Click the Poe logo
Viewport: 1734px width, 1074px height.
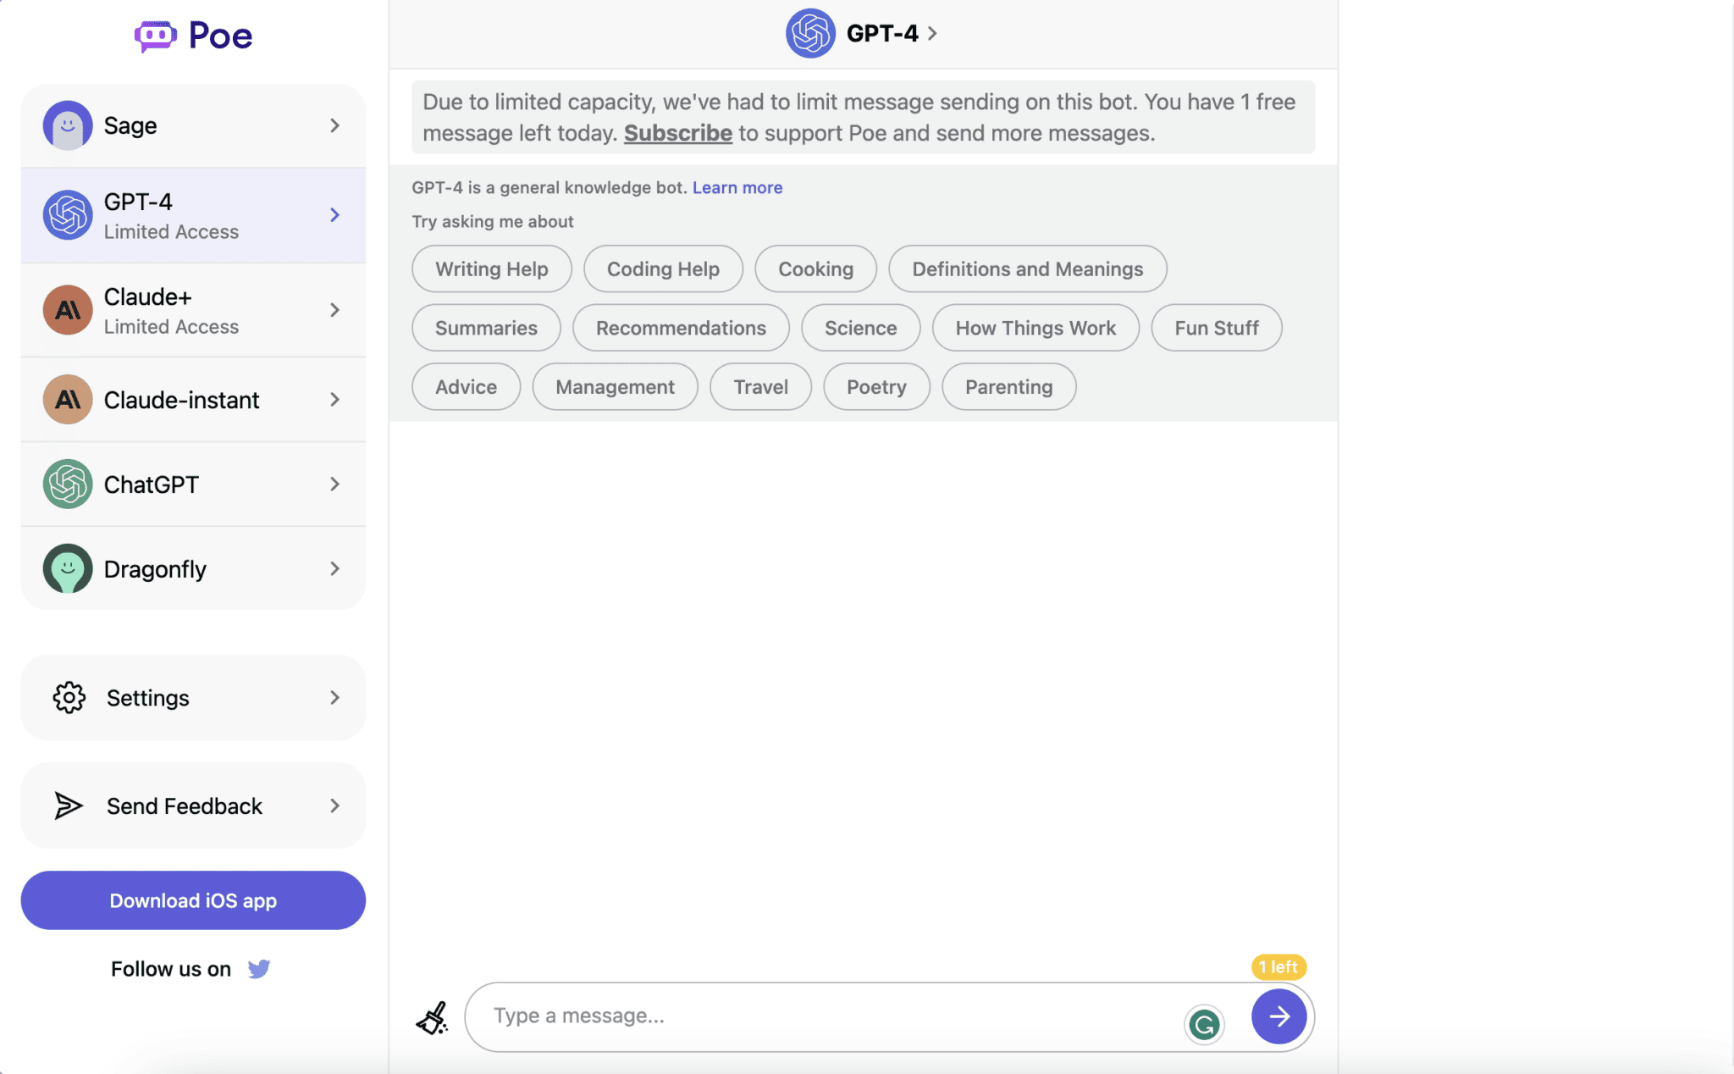pyautogui.click(x=193, y=36)
